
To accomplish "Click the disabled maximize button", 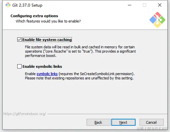I will (144, 5).
